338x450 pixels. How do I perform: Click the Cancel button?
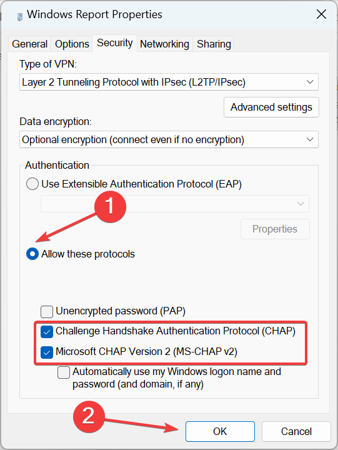296,431
